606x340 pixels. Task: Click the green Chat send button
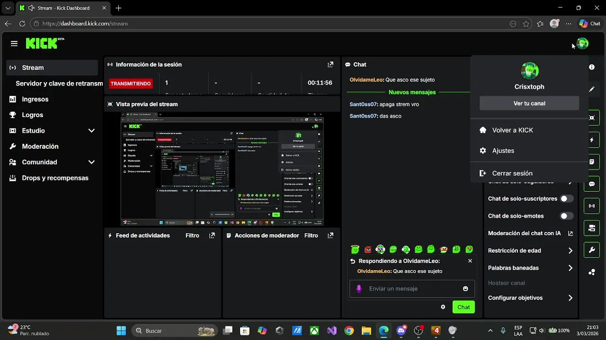click(x=463, y=307)
